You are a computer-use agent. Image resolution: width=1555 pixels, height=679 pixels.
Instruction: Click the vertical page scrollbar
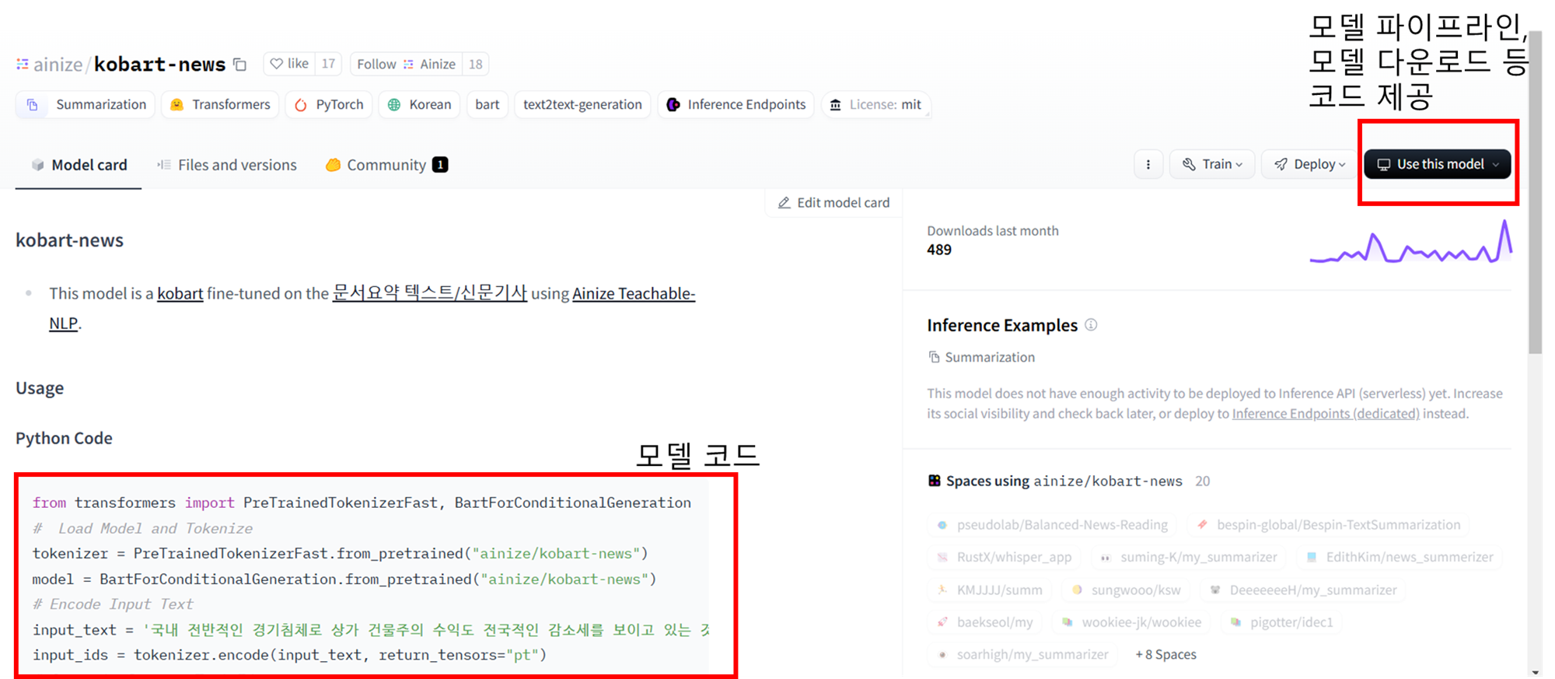(x=1535, y=192)
